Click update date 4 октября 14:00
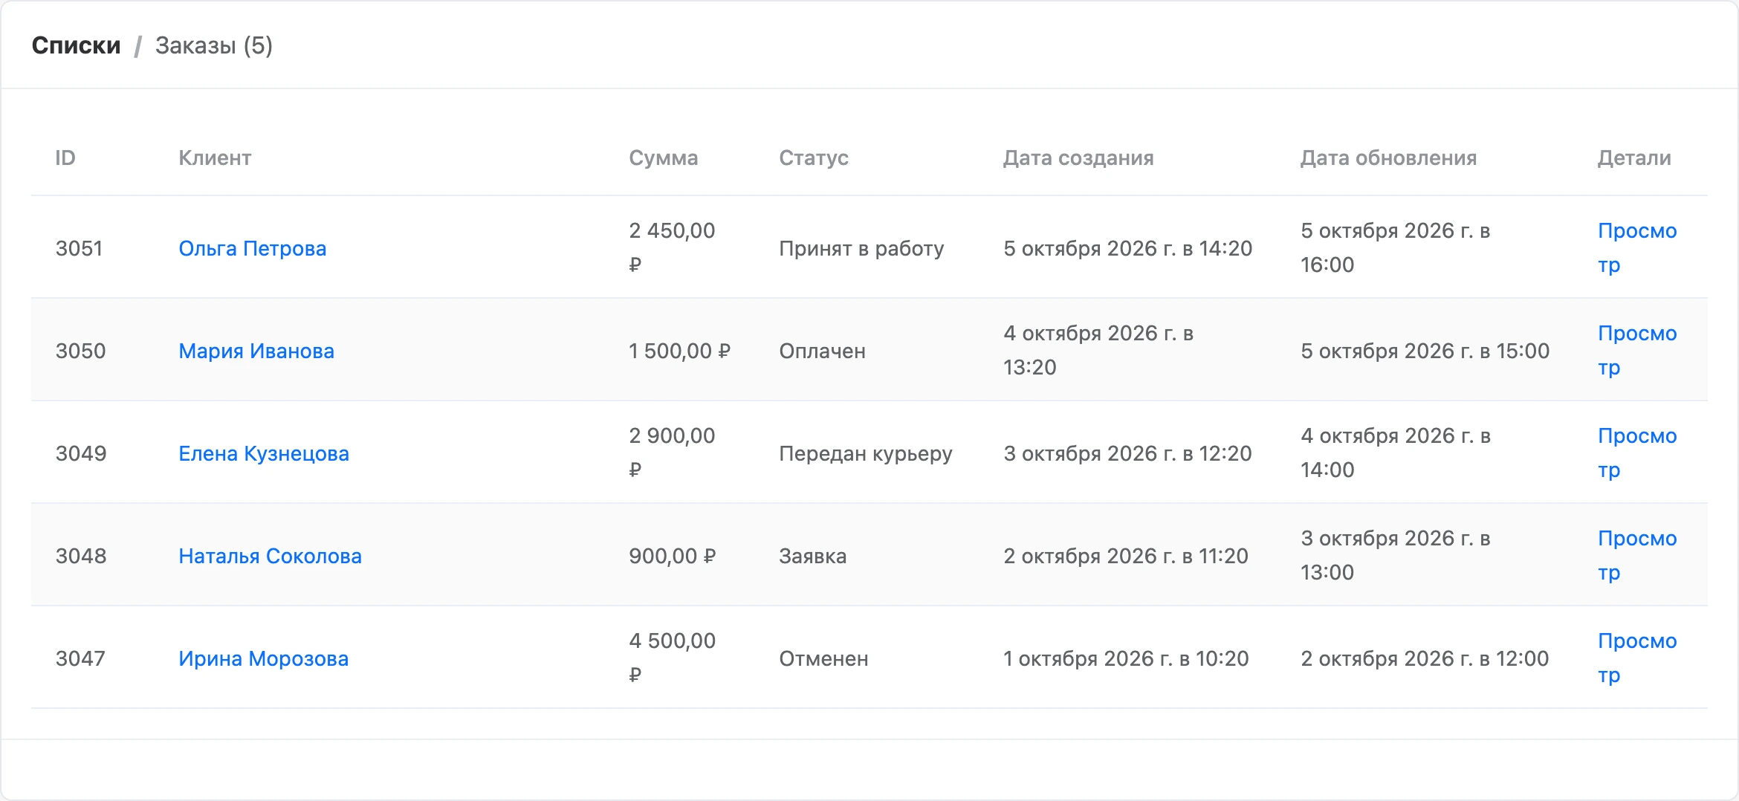Image resolution: width=1739 pixels, height=801 pixels. (x=1395, y=453)
